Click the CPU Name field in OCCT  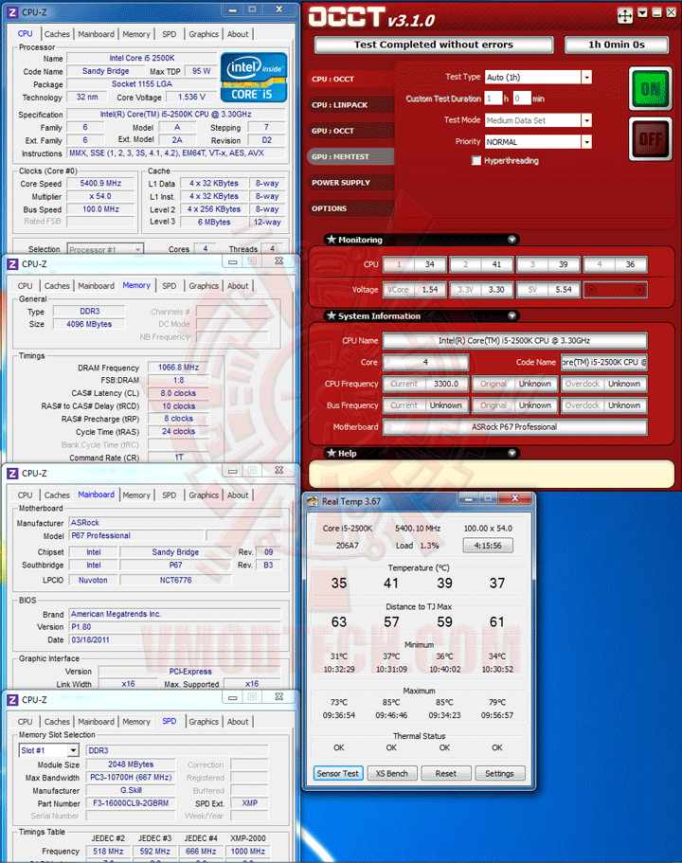tap(514, 341)
